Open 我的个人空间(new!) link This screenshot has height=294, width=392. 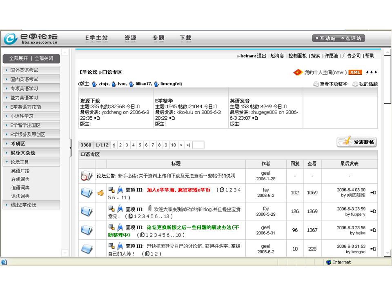click(325, 73)
